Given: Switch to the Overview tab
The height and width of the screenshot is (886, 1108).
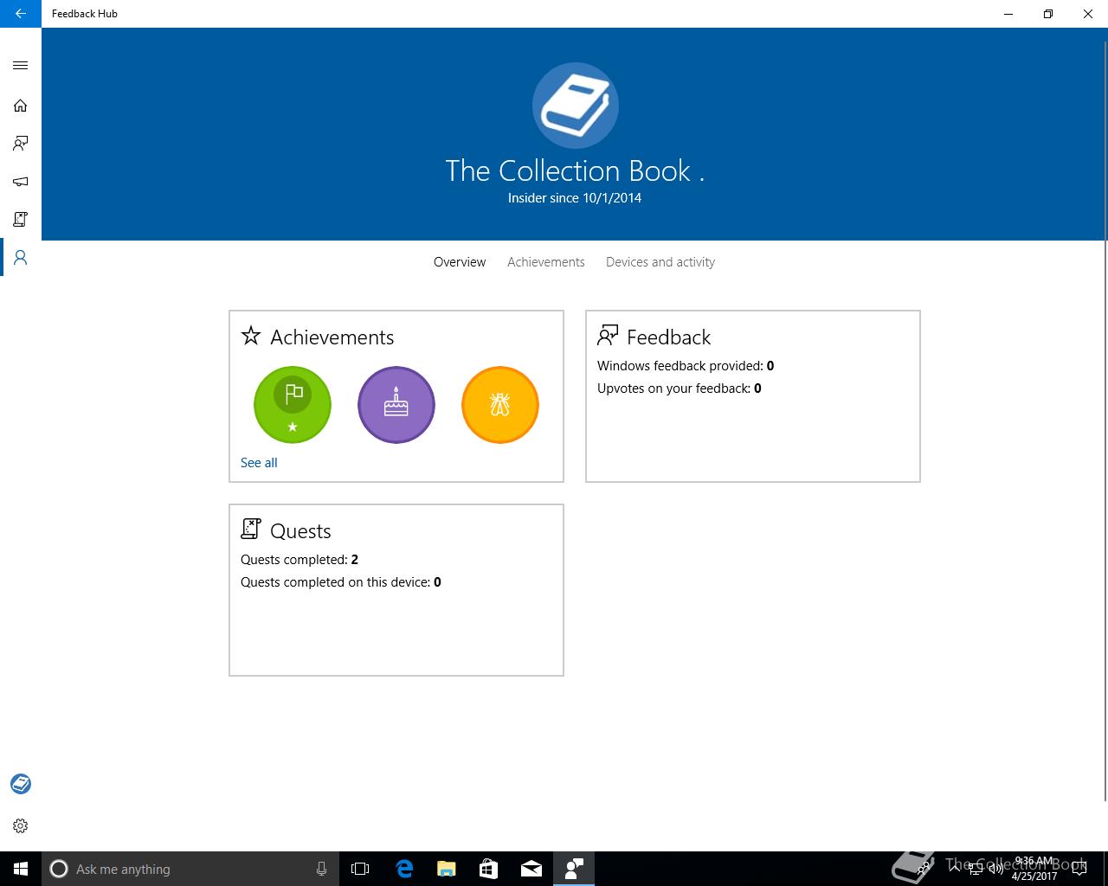Looking at the screenshot, I should (x=460, y=262).
